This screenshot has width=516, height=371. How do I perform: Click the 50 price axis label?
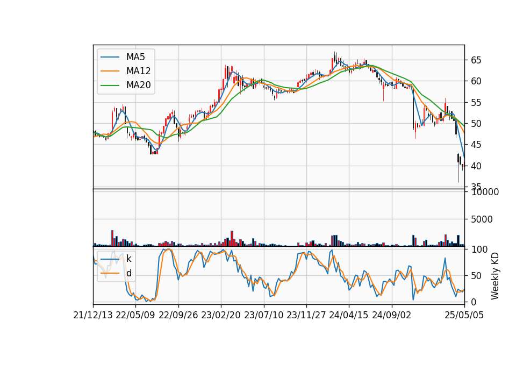tap(476, 124)
